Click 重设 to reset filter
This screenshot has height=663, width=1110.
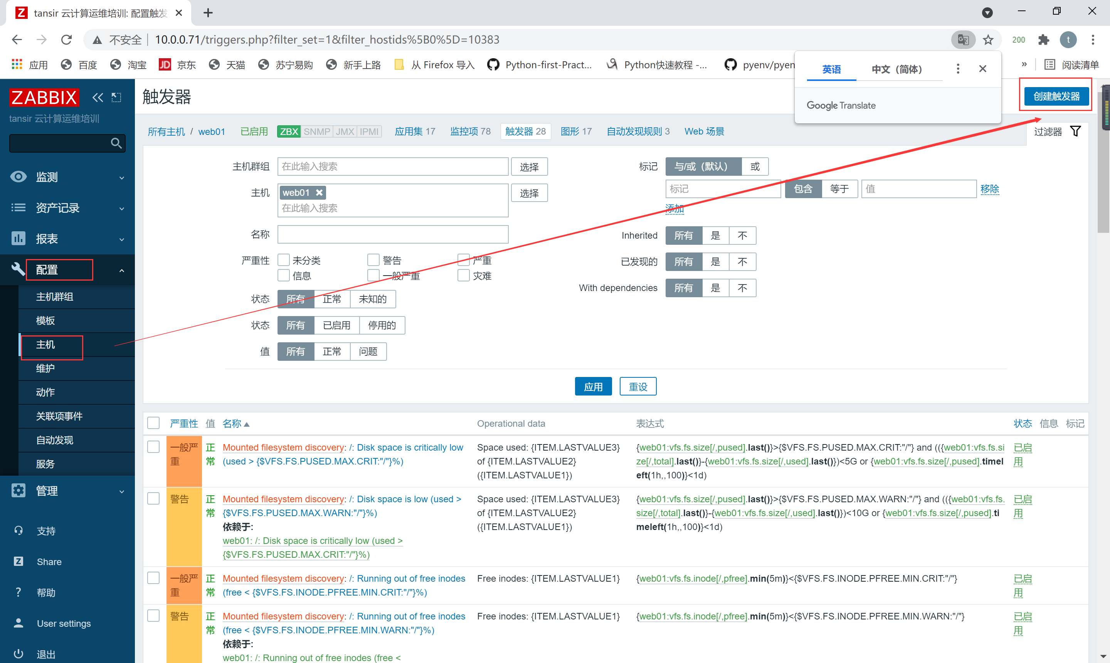638,387
